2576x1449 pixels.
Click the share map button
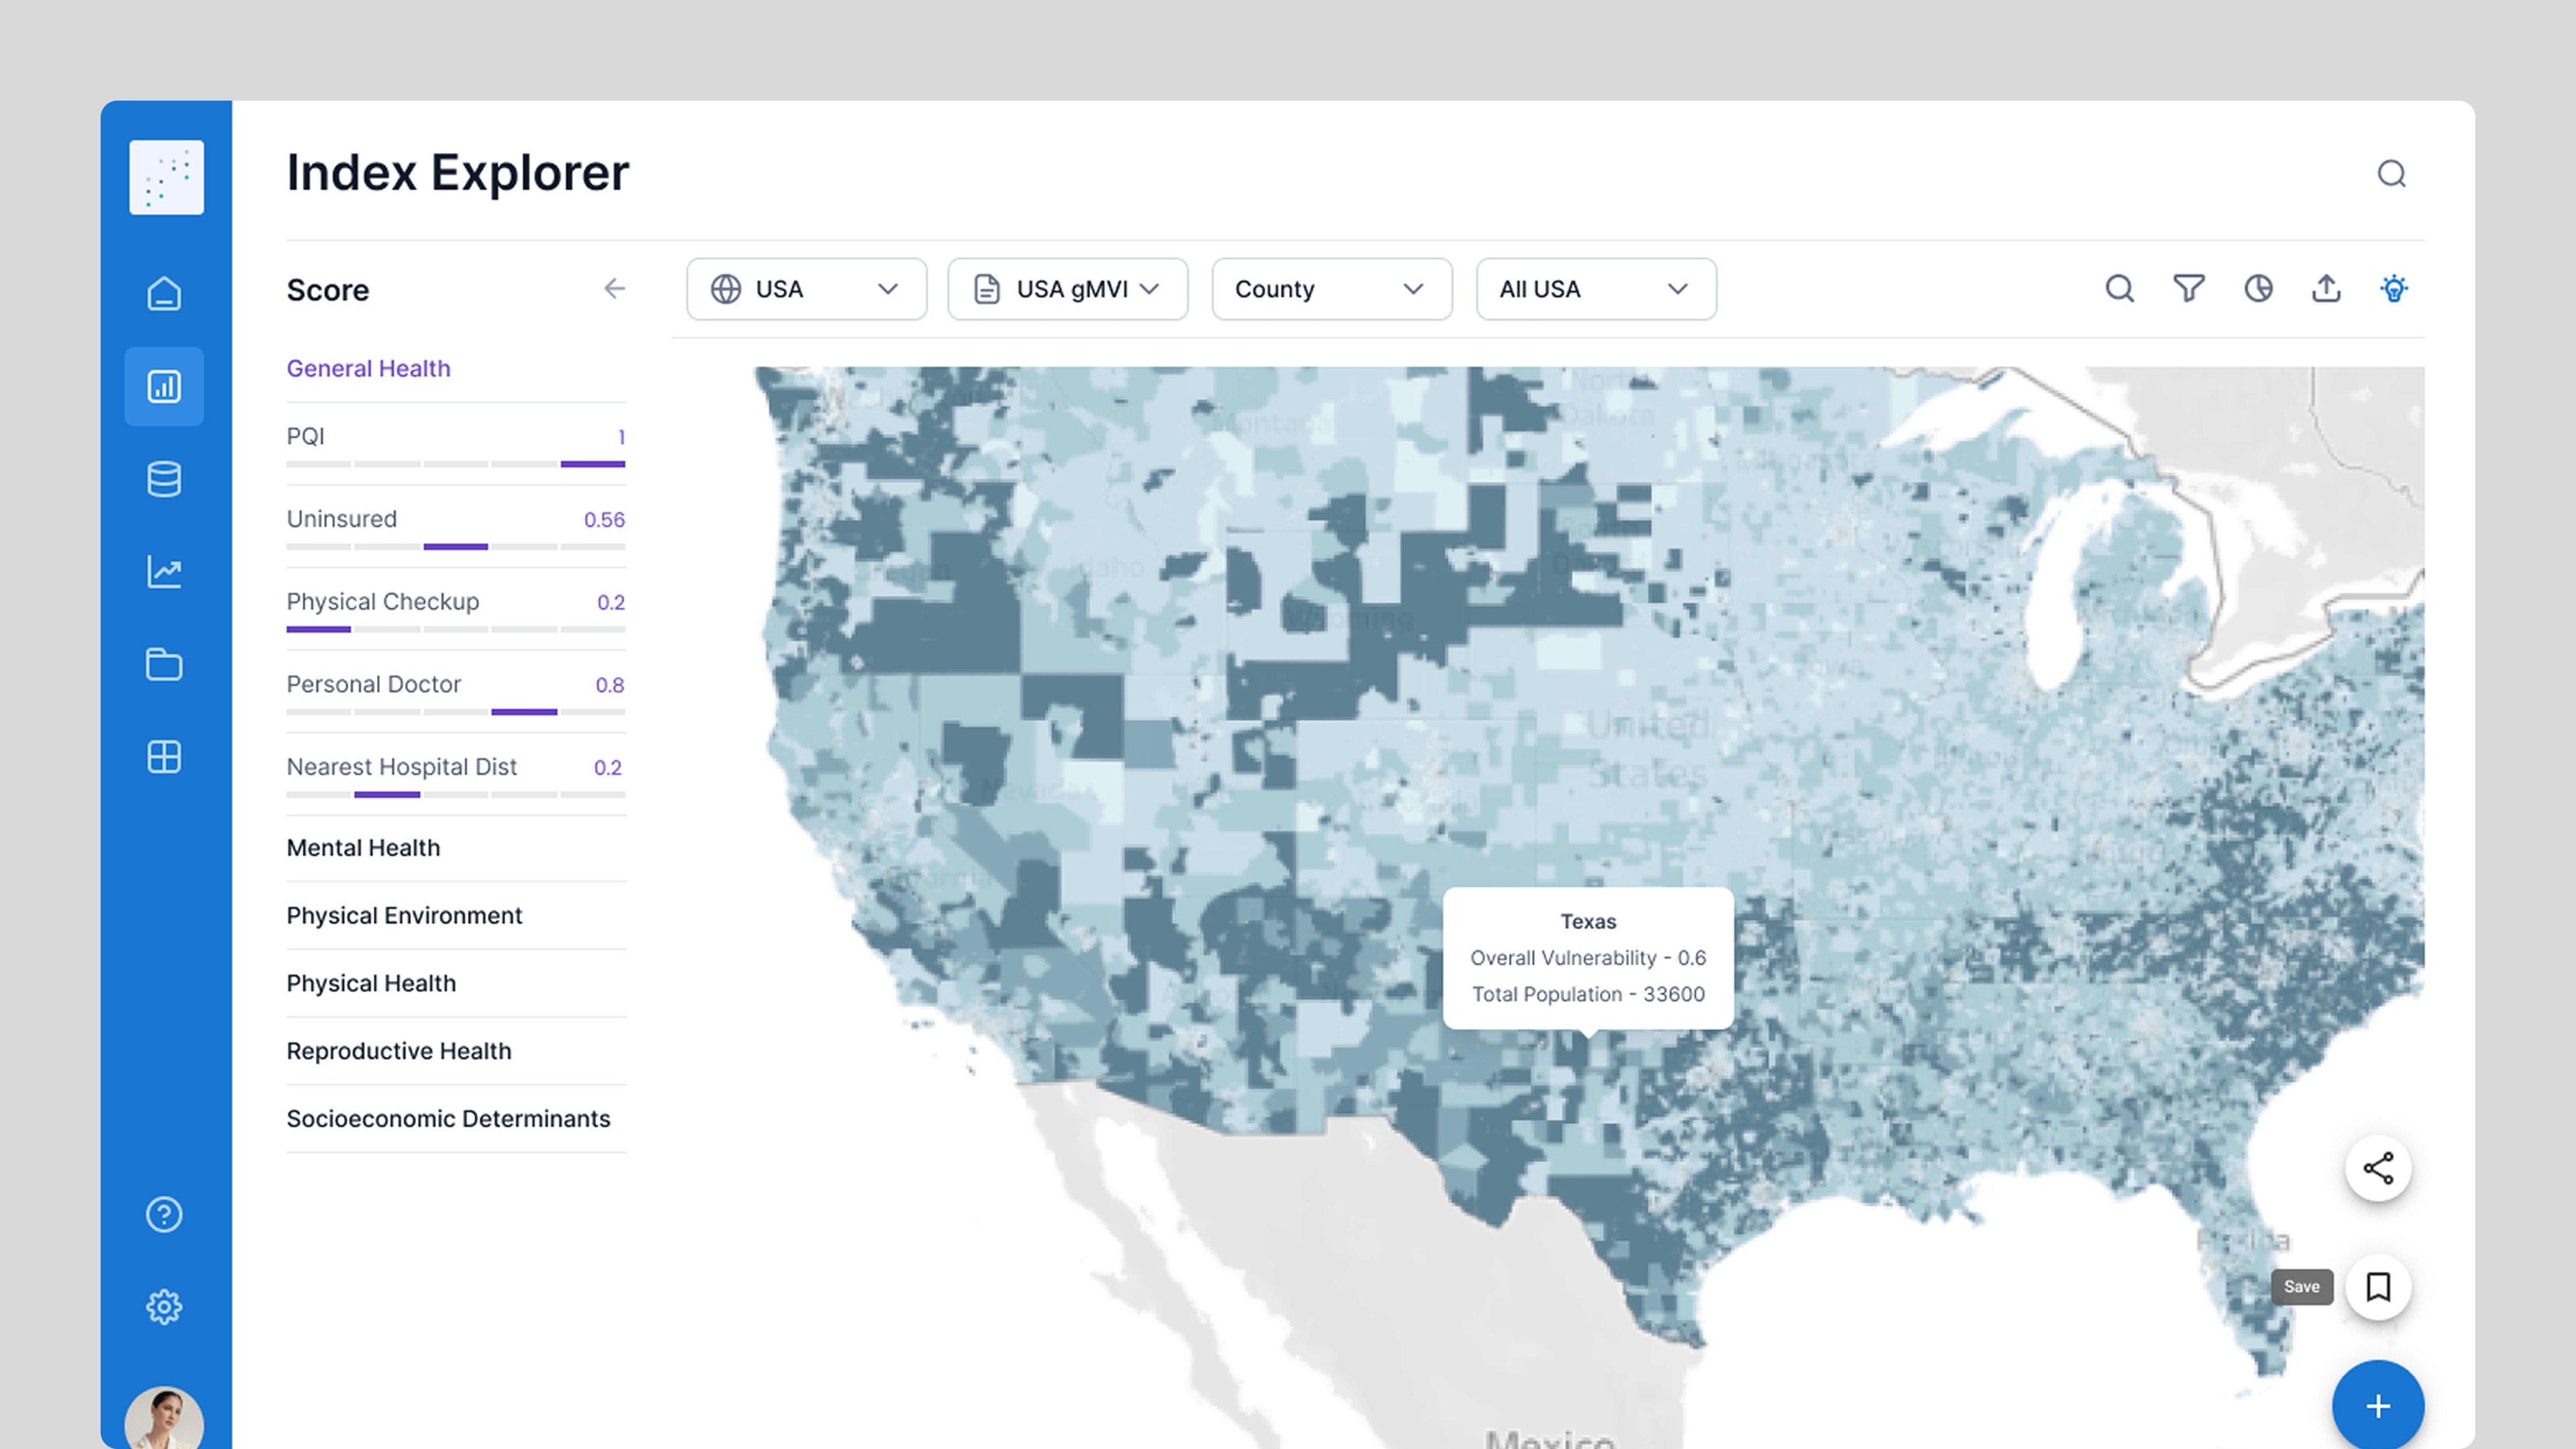[x=2378, y=1168]
